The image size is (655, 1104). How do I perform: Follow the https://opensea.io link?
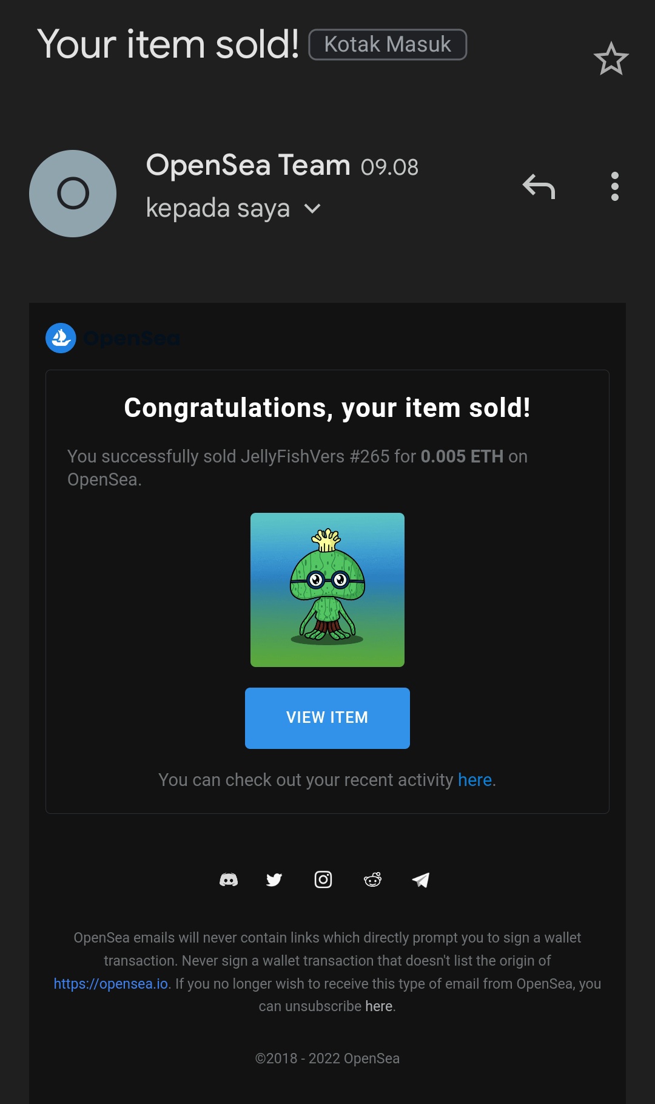coord(111,984)
